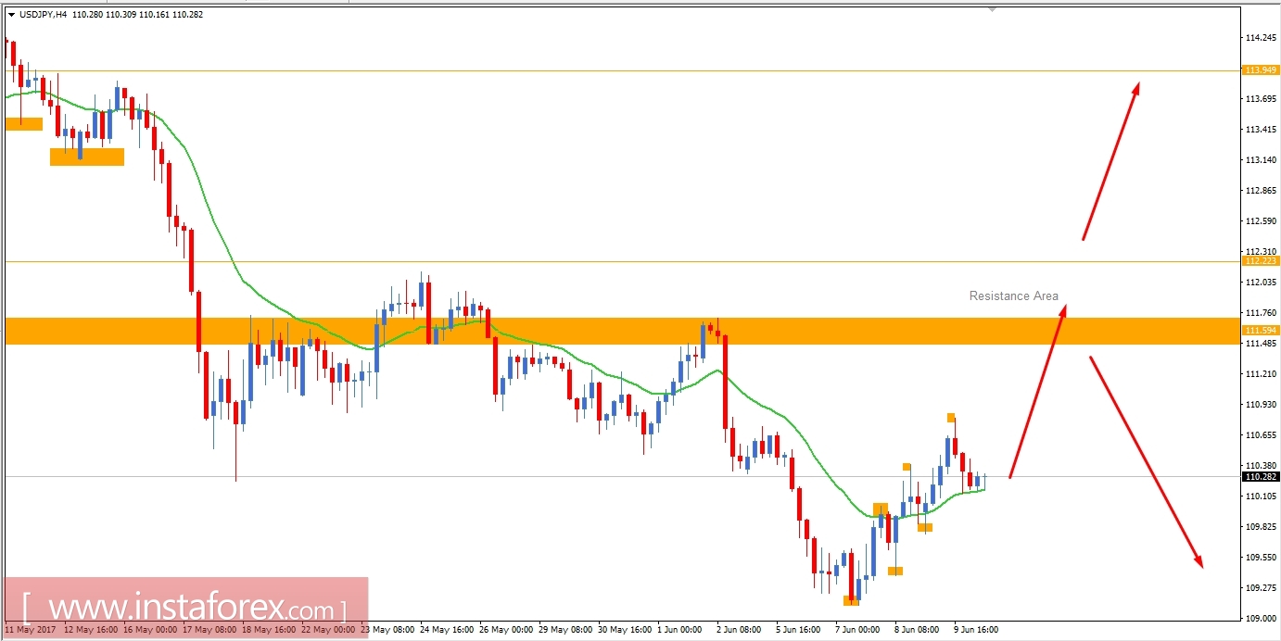
Task: Click the current price tag 110.282
Action: (x=1260, y=475)
